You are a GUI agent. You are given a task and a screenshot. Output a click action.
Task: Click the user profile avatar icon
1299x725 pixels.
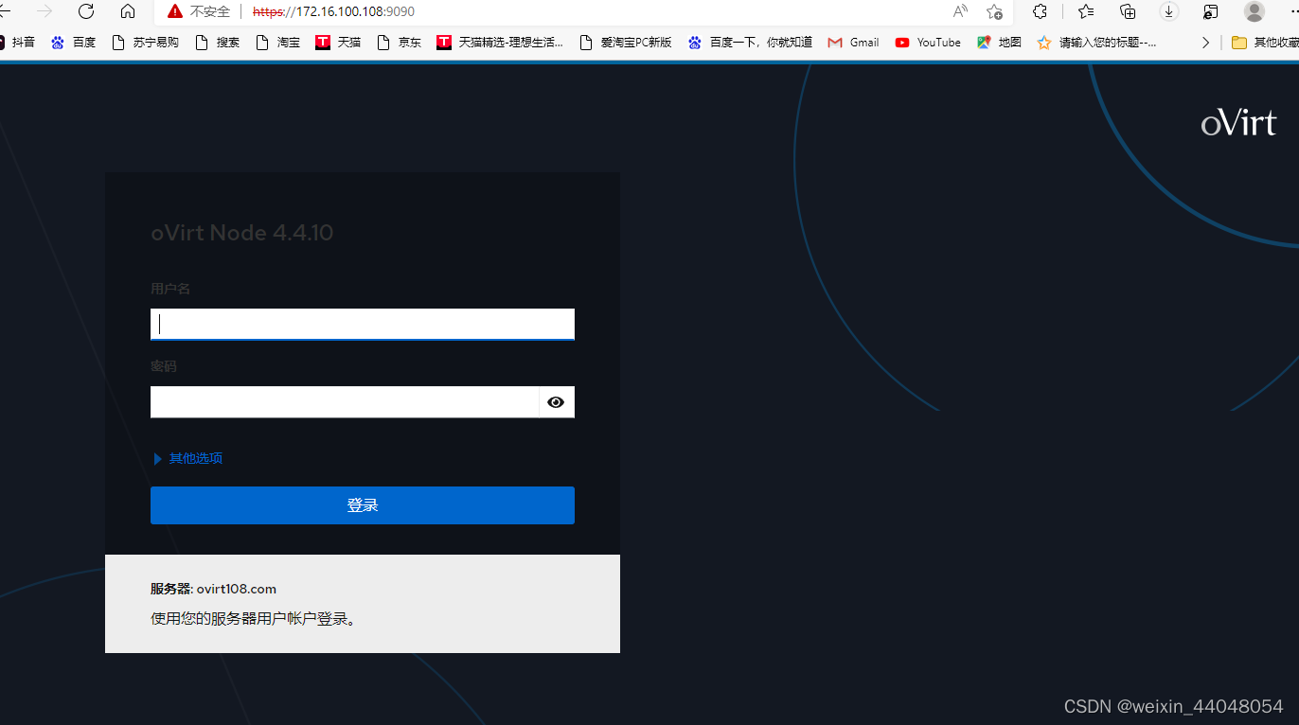(1255, 11)
